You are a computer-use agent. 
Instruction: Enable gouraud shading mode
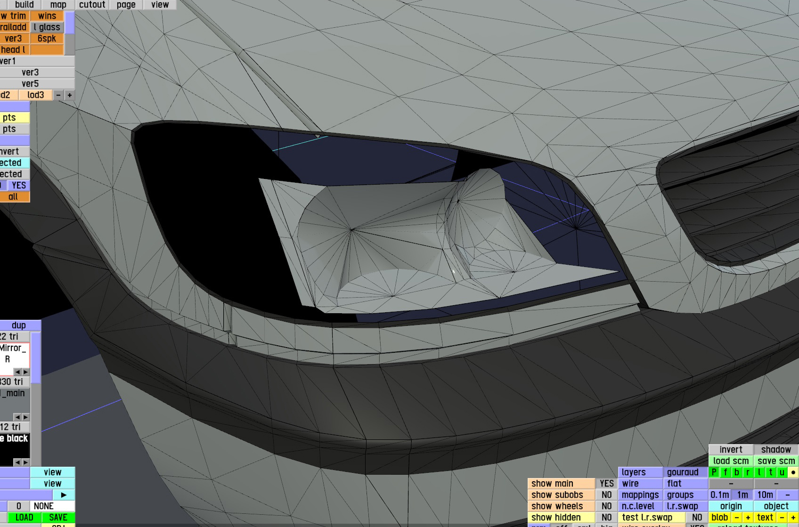point(685,472)
